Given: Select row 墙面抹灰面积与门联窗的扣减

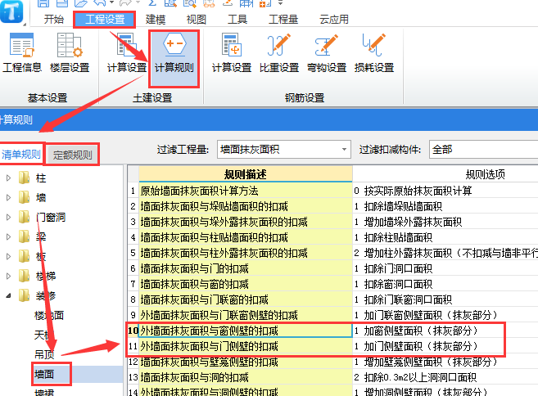Looking at the screenshot, I should pyautogui.click(x=246, y=299).
